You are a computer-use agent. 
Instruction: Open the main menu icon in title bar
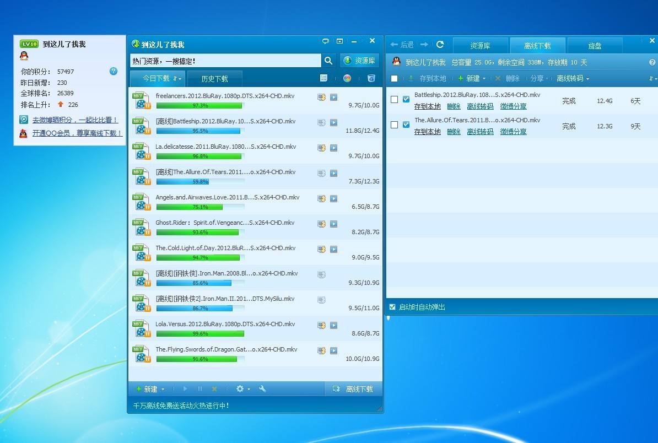pos(340,41)
